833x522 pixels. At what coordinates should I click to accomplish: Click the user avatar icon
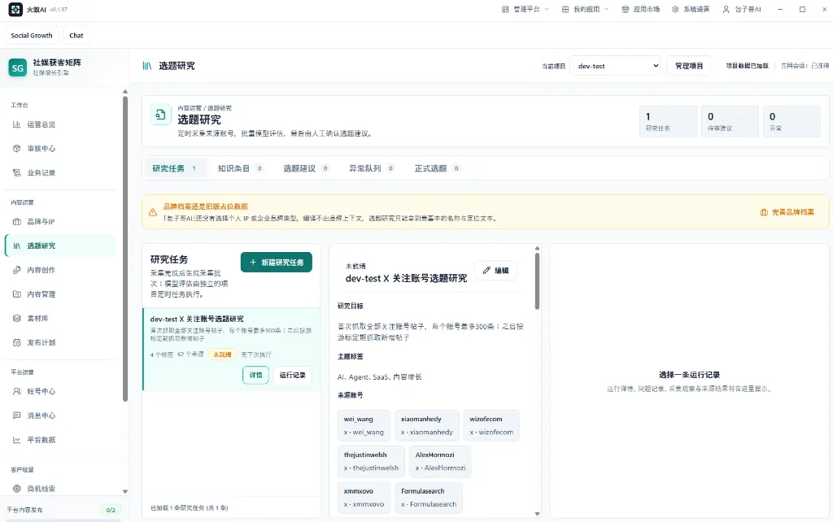tap(726, 10)
